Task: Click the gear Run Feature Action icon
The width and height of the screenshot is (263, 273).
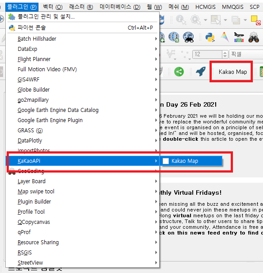Action: pos(195,20)
